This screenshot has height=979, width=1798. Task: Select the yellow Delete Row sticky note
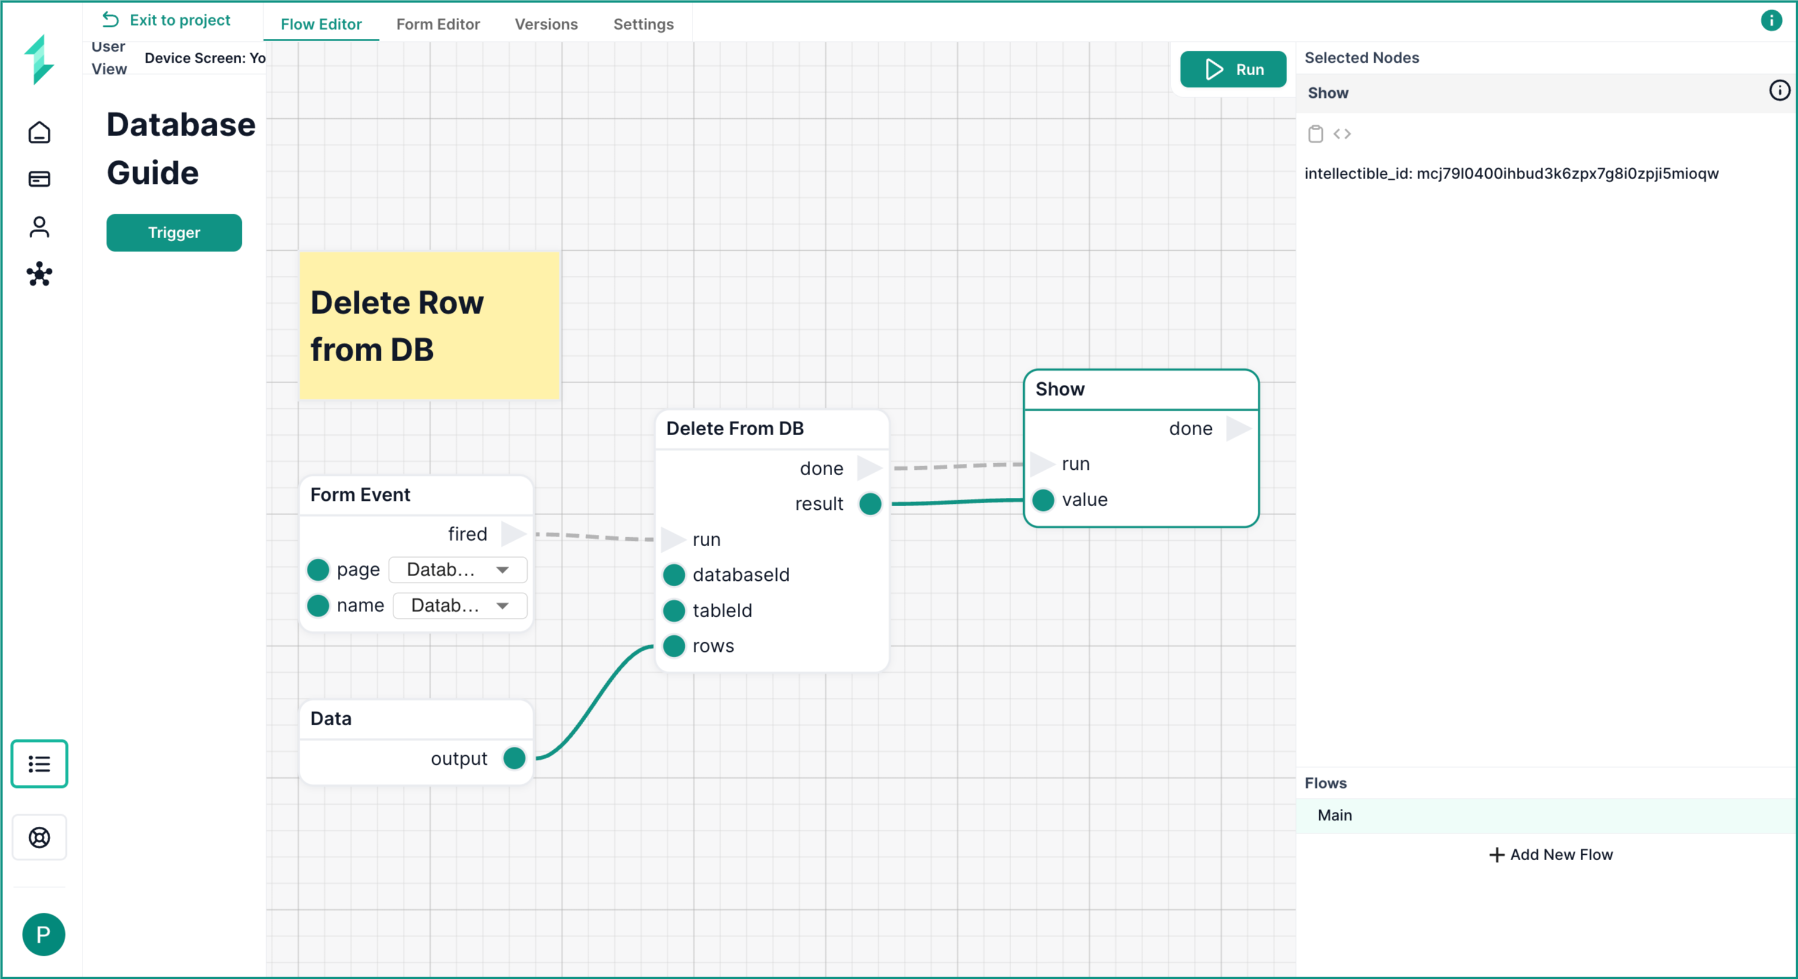tap(429, 325)
